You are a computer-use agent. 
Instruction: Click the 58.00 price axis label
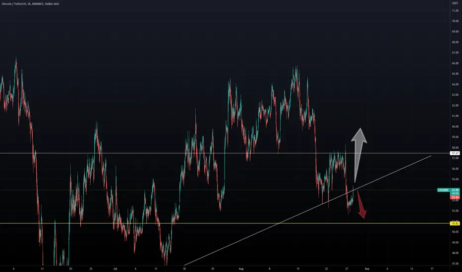455,147
